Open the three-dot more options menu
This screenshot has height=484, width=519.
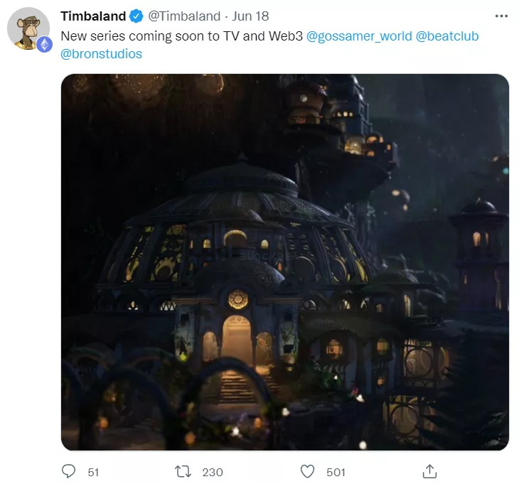(501, 16)
